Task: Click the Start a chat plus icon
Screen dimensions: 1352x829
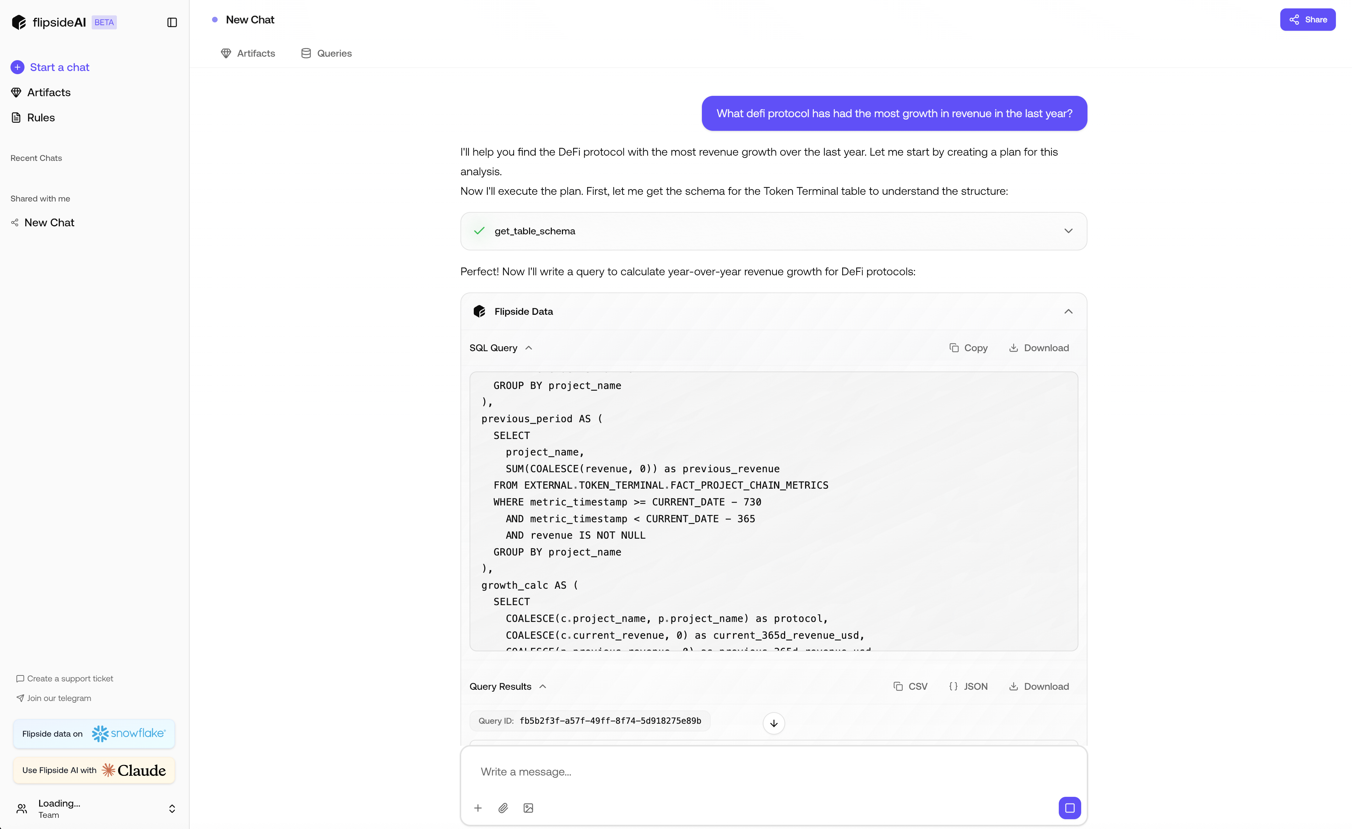Action: point(17,68)
